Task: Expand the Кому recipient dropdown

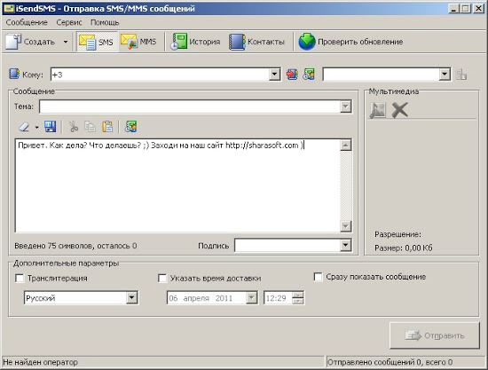Action: pyautogui.click(x=274, y=75)
